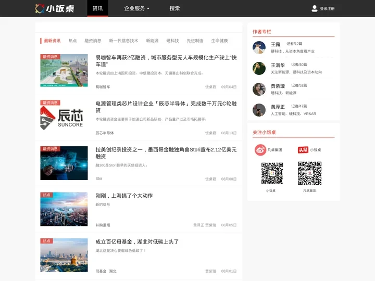Viewport: 375px width, 281px height.
Task: Click author name 黄泽正 in the column
Action: tap(278, 107)
